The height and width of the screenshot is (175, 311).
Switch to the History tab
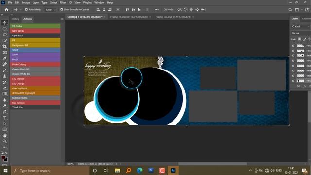16,19
